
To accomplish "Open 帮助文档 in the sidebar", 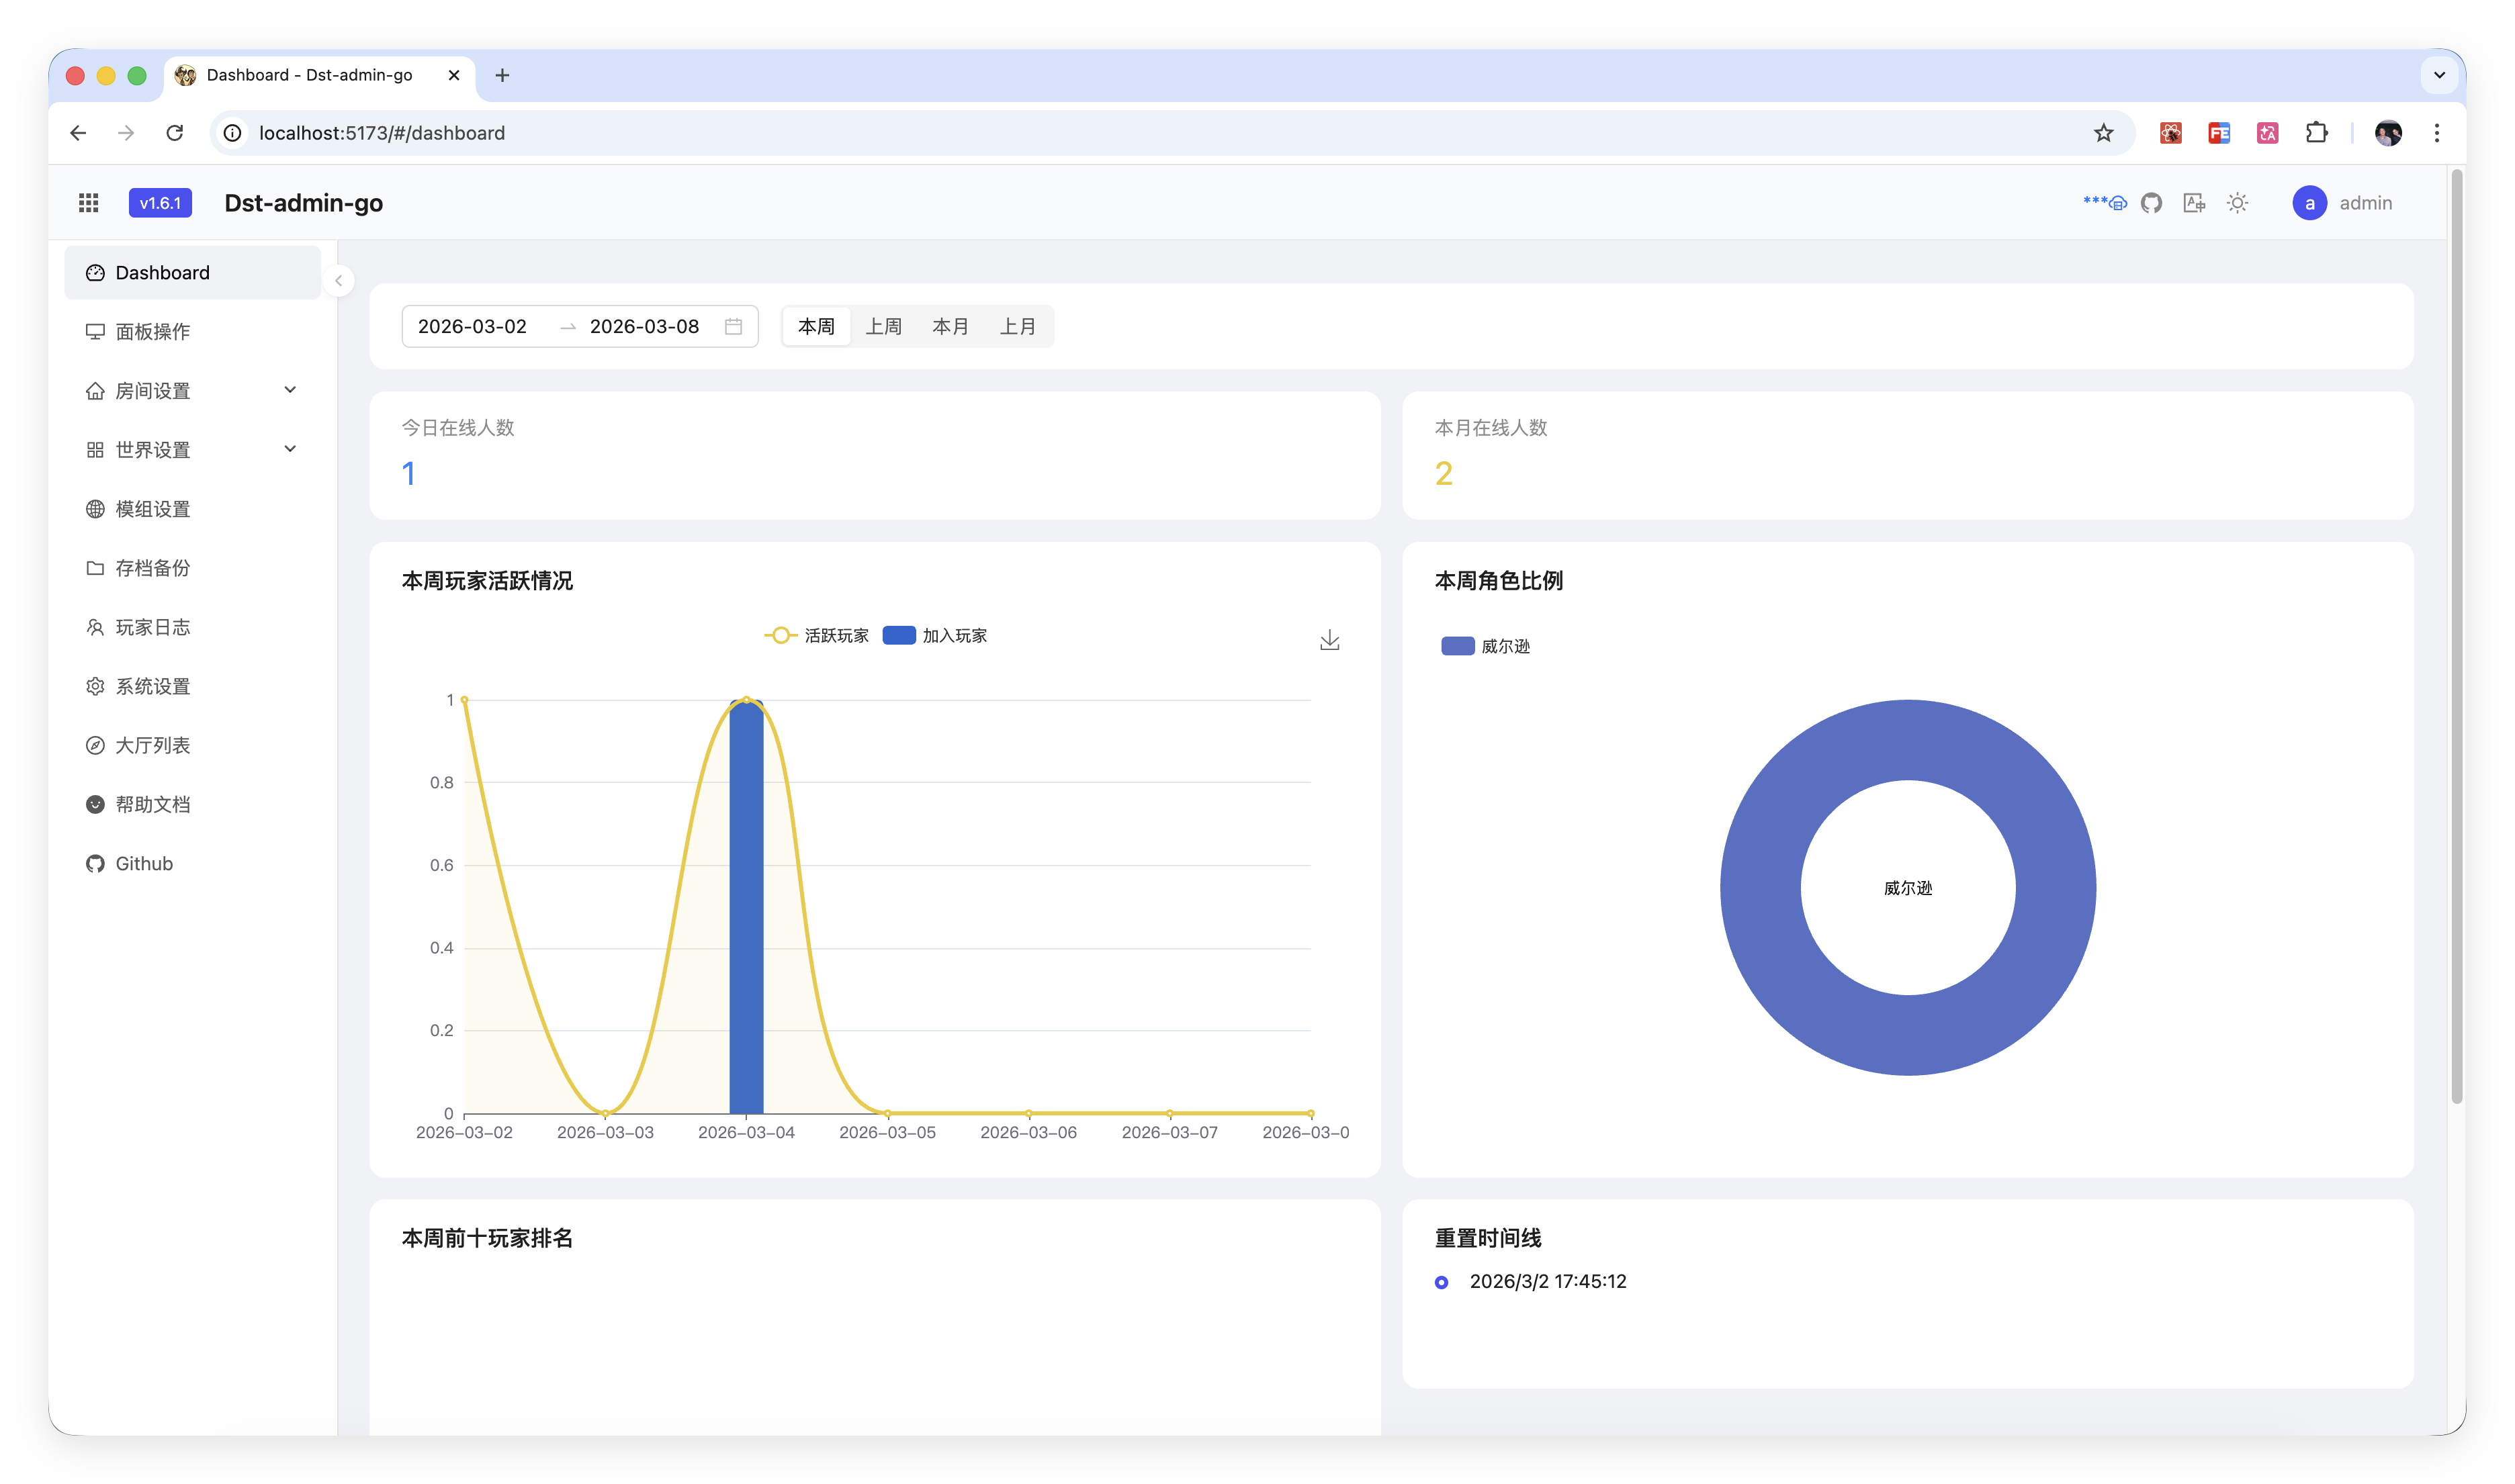I will click(193, 804).
